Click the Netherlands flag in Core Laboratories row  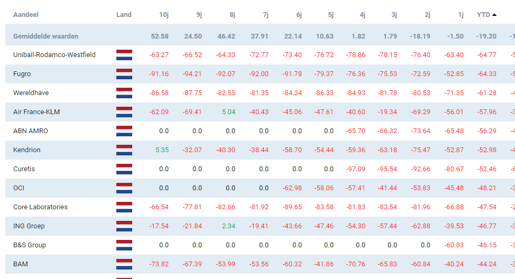point(124,207)
